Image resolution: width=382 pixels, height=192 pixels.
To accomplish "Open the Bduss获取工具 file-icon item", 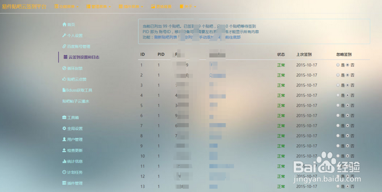I will [x=77, y=90].
